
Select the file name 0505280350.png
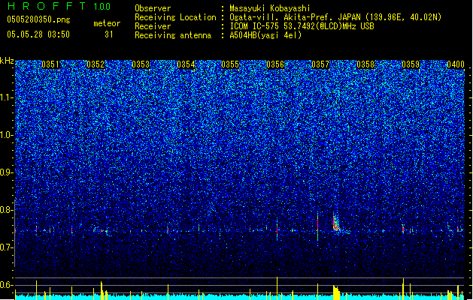[x=38, y=19]
